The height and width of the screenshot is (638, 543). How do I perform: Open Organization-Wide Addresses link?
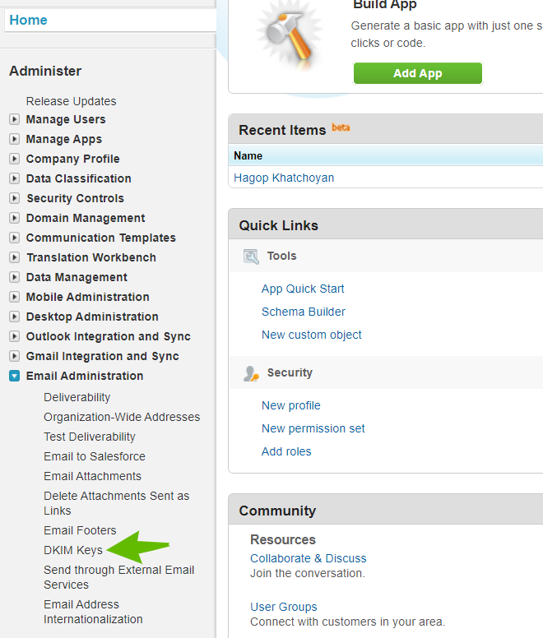coord(122,417)
